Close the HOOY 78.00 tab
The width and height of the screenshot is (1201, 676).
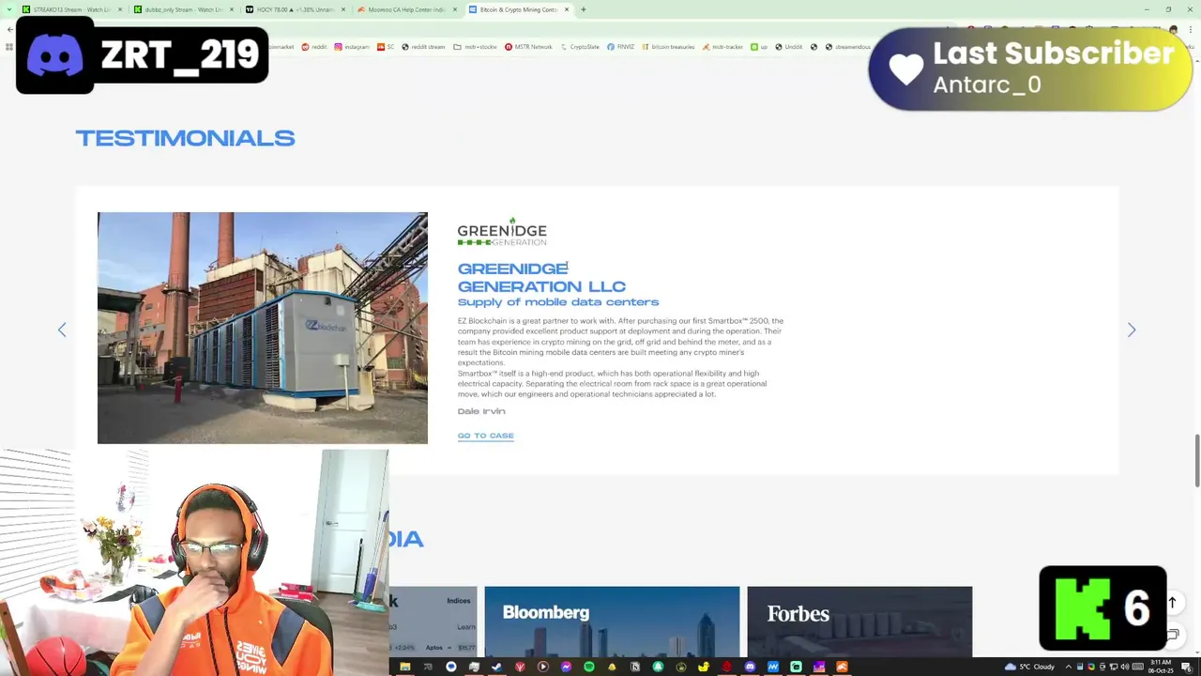[x=343, y=9]
